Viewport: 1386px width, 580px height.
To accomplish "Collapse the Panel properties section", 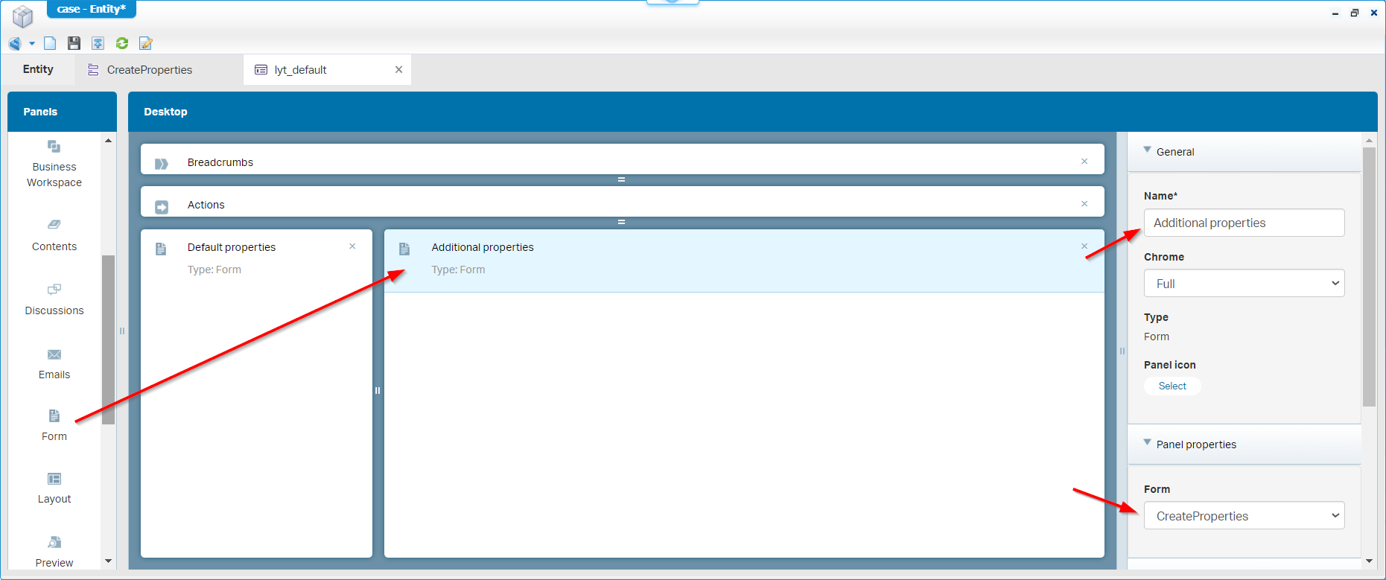I will 1148,444.
